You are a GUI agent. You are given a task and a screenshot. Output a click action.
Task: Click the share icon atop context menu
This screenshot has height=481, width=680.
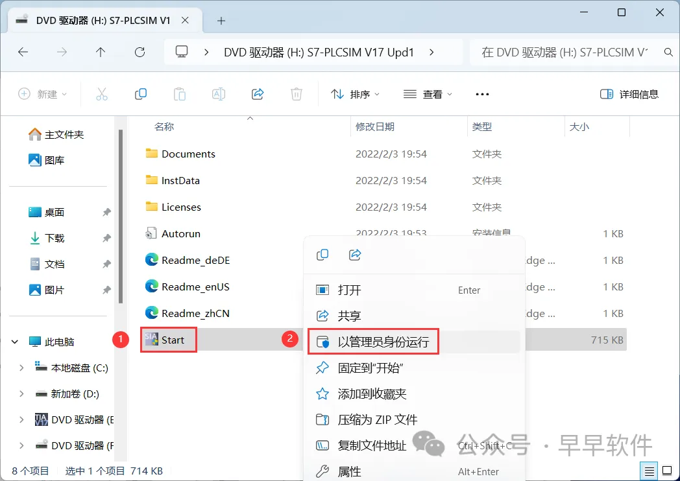pos(355,255)
